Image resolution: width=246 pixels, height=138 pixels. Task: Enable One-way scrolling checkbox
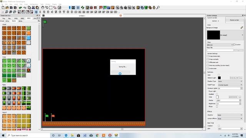click(x=208, y=66)
